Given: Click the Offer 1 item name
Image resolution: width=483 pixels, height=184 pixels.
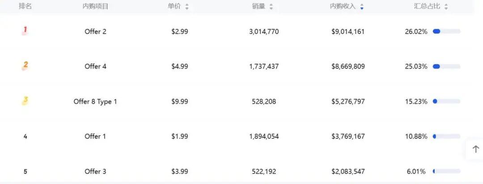Looking at the screenshot, I should tap(95, 137).
